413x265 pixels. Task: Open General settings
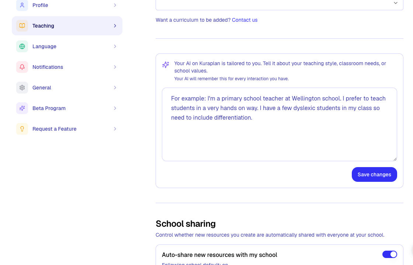67,88
